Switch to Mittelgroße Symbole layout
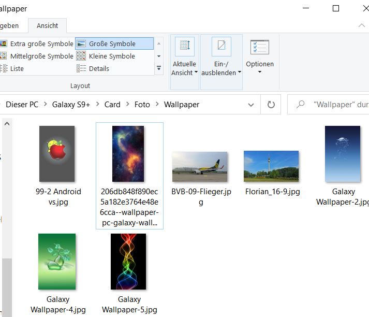 (37, 56)
